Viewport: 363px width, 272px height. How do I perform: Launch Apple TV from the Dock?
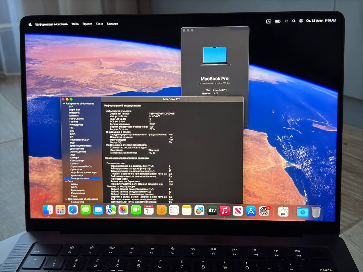pyautogui.click(x=212, y=211)
